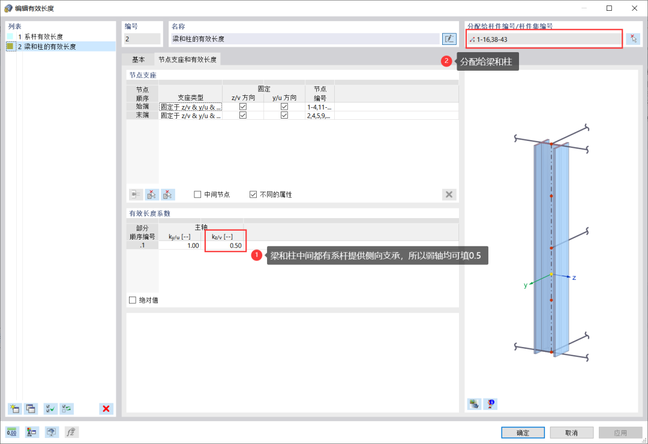Click the first node selection cursor icon

152,194
